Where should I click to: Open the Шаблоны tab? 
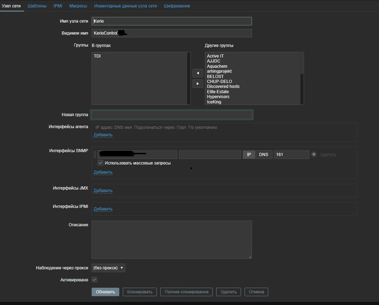[x=37, y=6]
